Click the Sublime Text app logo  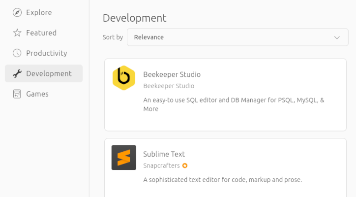123,158
